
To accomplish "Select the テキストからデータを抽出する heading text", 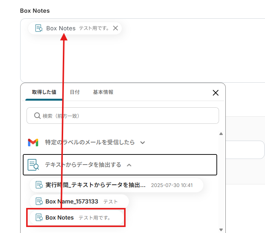I will pyautogui.click(x=83, y=165).
